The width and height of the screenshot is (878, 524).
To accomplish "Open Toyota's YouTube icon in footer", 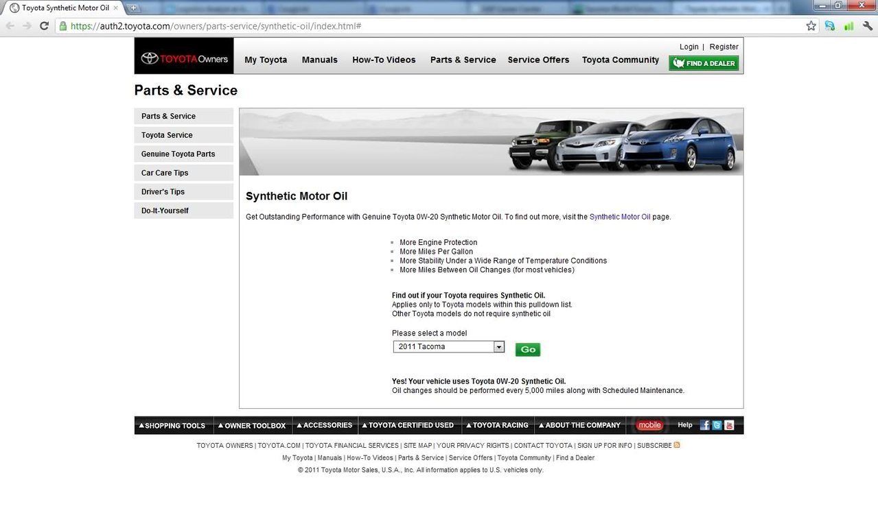I will tap(729, 425).
